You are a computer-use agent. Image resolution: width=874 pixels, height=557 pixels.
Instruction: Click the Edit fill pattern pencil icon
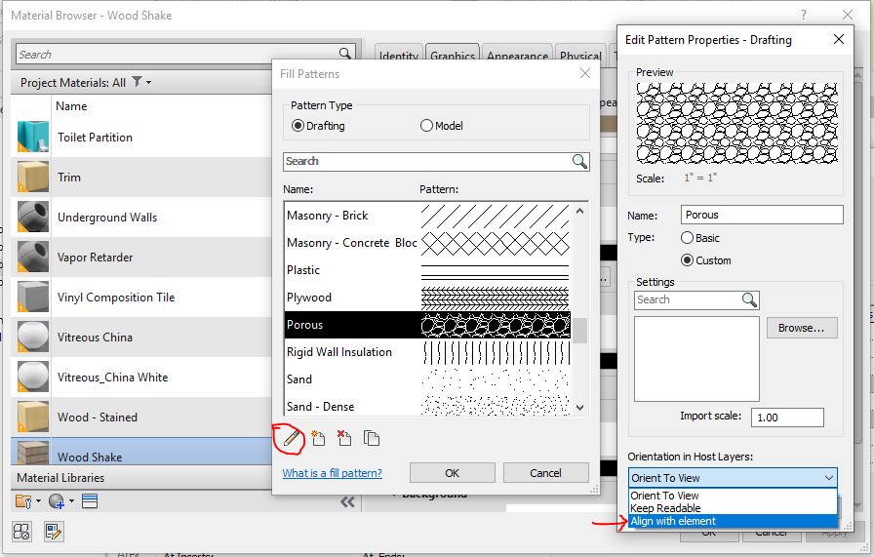pyautogui.click(x=291, y=438)
